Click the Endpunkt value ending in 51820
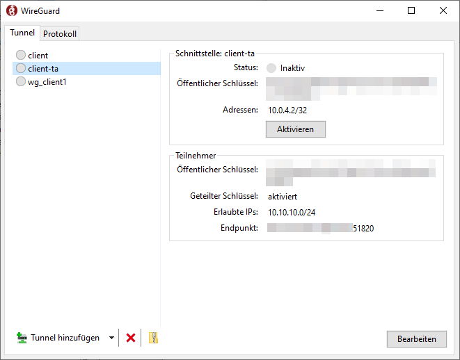This screenshot has width=460, height=360. [321, 228]
